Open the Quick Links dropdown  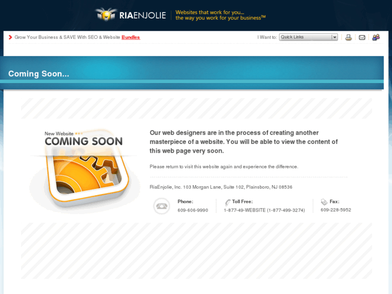click(308, 37)
